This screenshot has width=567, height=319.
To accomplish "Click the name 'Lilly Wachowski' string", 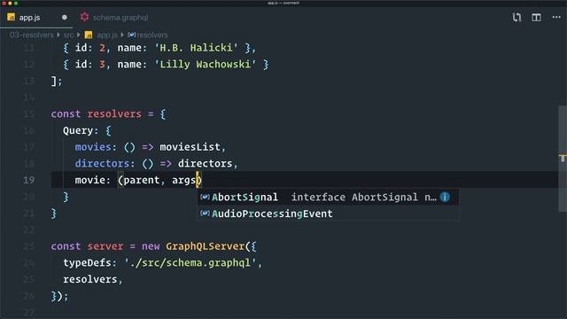I will click(x=205, y=65).
